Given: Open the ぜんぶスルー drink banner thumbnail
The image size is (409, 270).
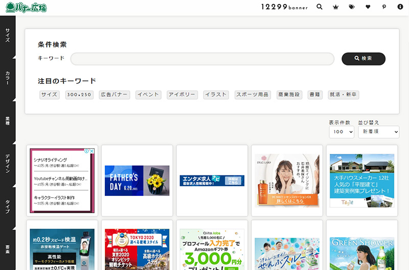Looking at the screenshot, I should coord(287,254).
